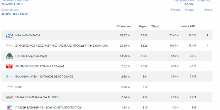This screenshot has height=110, width=220.
Task: Click the 541 votes cell
Action: click(145, 77)
